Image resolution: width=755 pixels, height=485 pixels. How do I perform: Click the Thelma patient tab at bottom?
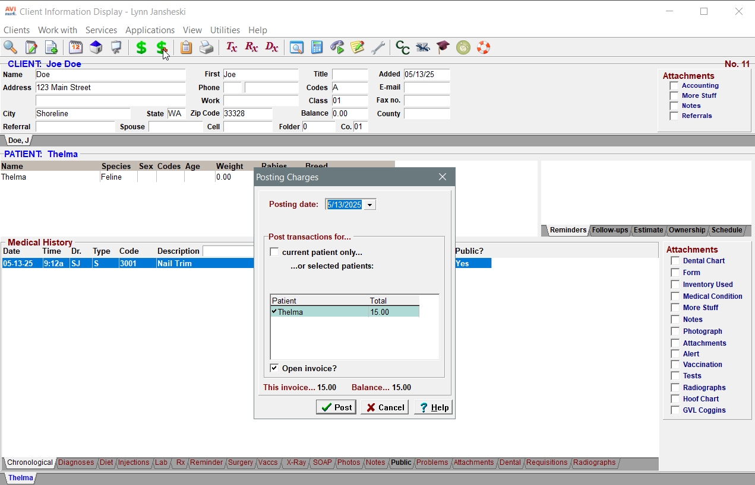(x=21, y=478)
